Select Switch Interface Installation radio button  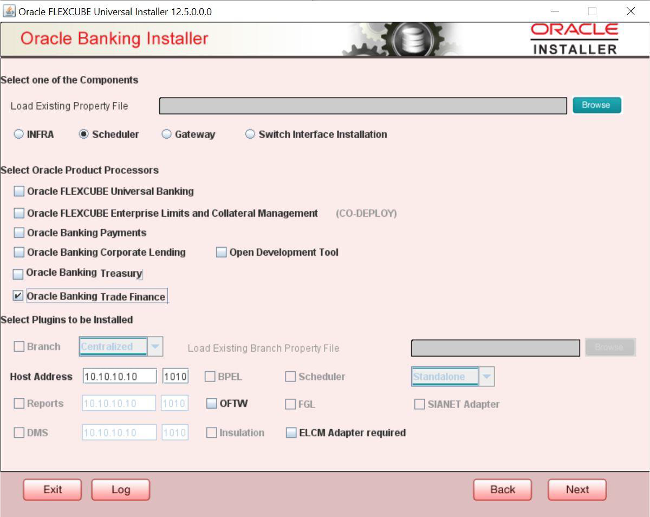[250, 134]
